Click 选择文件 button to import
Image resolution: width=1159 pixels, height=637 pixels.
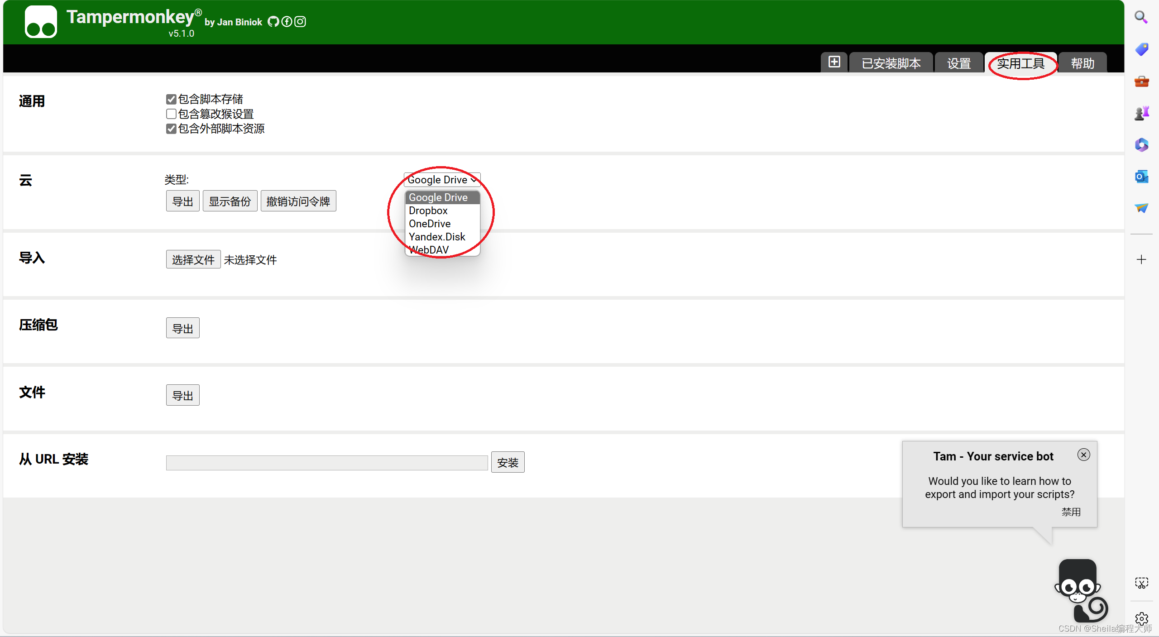(193, 260)
